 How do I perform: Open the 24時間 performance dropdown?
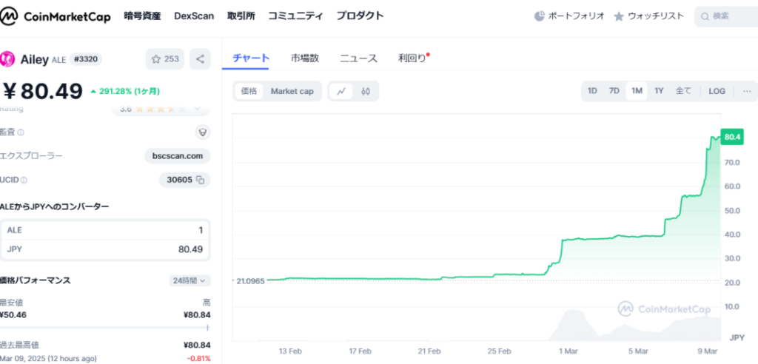pyautogui.click(x=189, y=280)
